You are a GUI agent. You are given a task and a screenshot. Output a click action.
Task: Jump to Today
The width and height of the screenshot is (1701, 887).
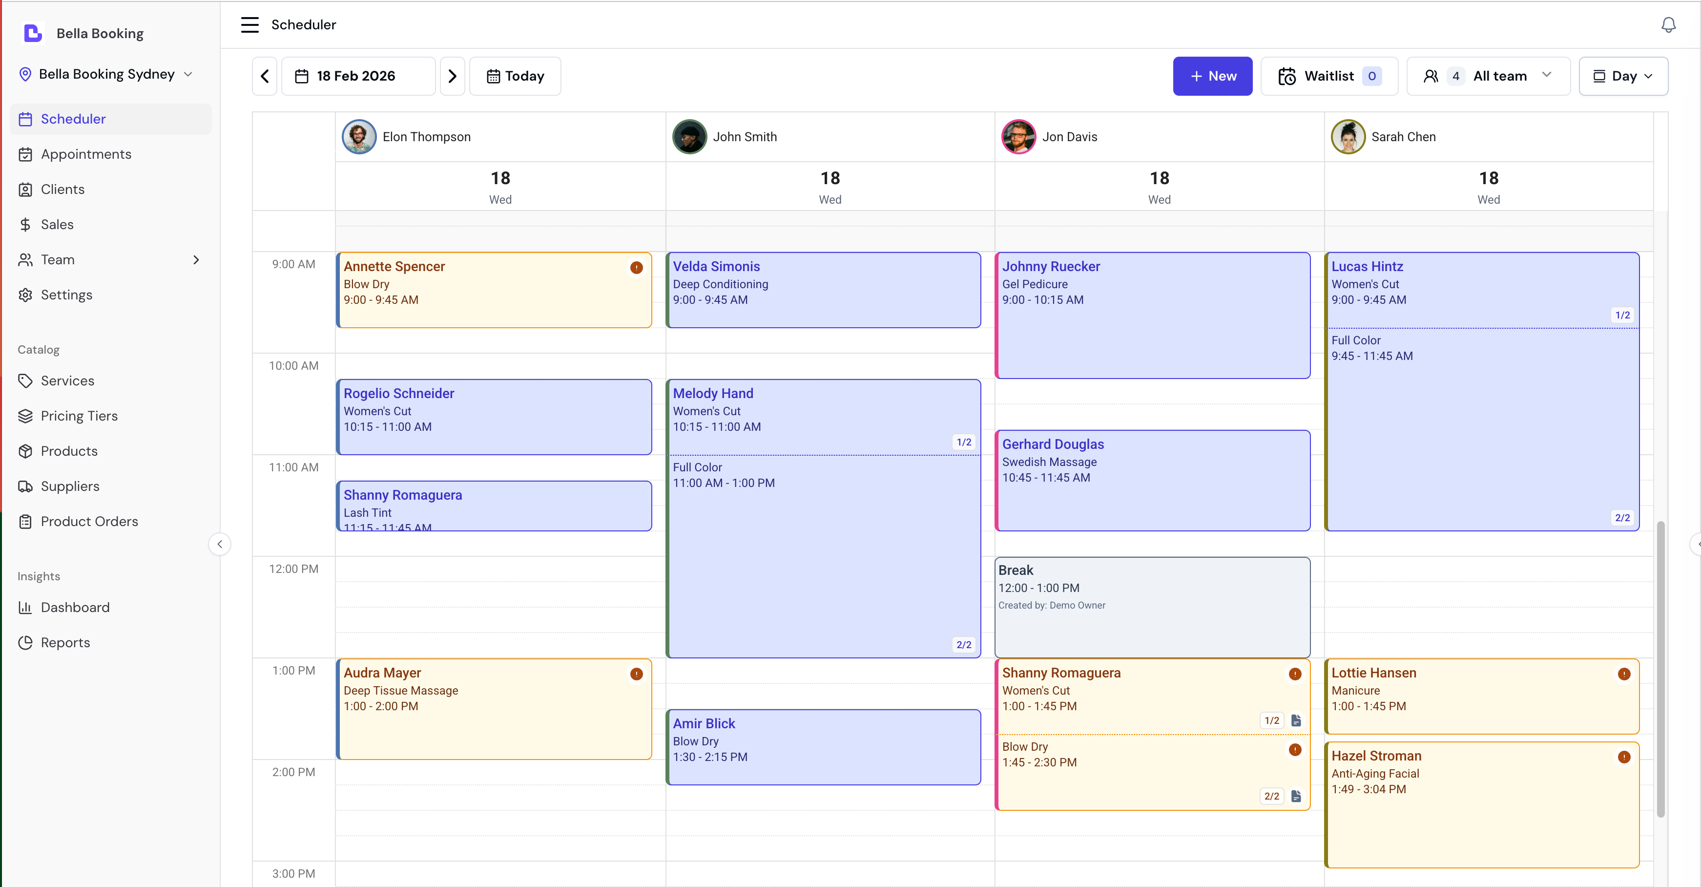click(x=515, y=76)
